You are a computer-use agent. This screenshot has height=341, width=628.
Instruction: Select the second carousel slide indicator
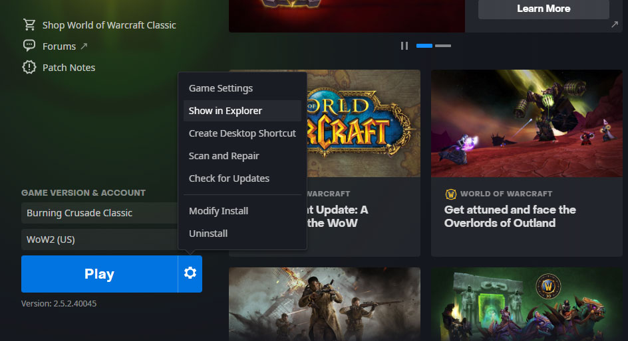pos(443,46)
